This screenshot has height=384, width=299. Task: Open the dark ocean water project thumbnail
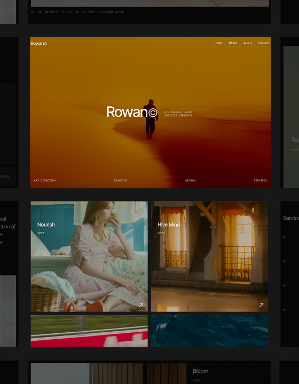point(209,331)
